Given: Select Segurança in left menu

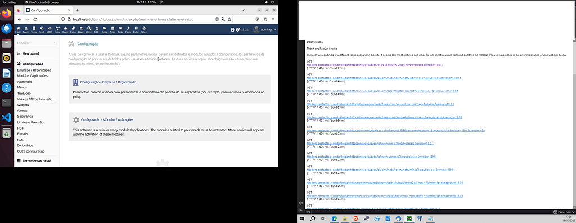Looking at the screenshot, I should pos(25,116).
